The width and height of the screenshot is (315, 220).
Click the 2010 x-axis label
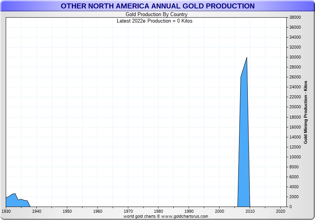pos(250,211)
